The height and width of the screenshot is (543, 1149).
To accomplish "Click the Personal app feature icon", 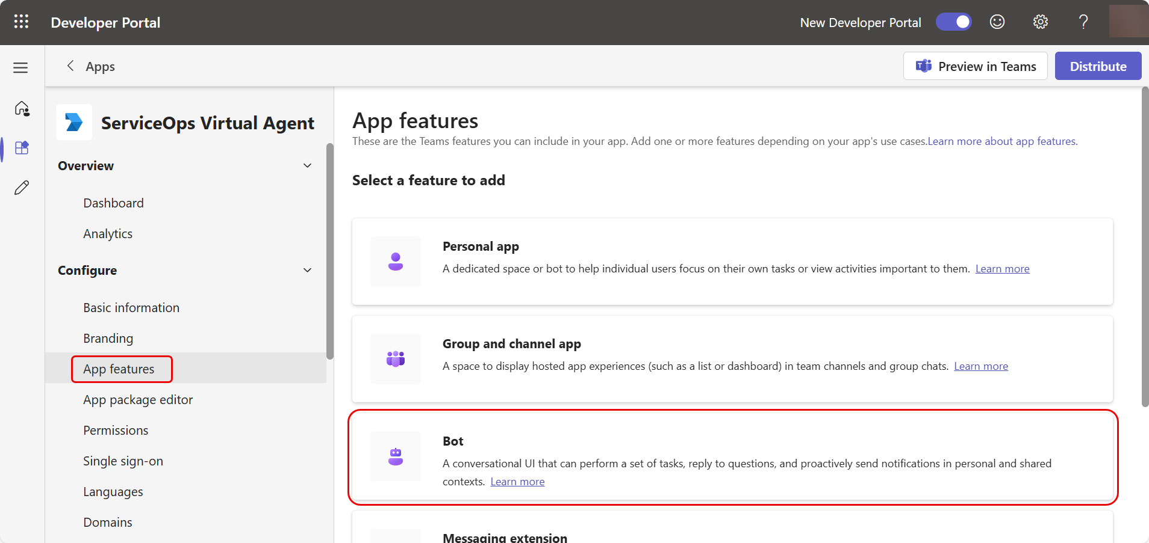I will [x=396, y=262].
